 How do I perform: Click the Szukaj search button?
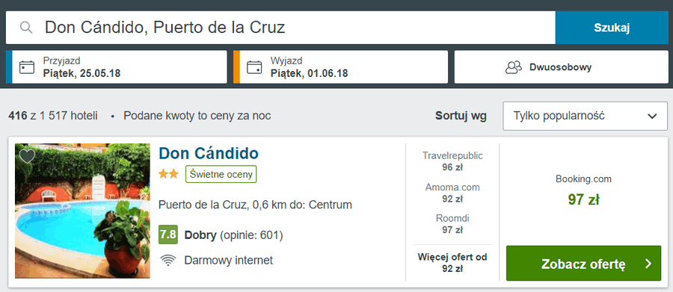coord(611,28)
